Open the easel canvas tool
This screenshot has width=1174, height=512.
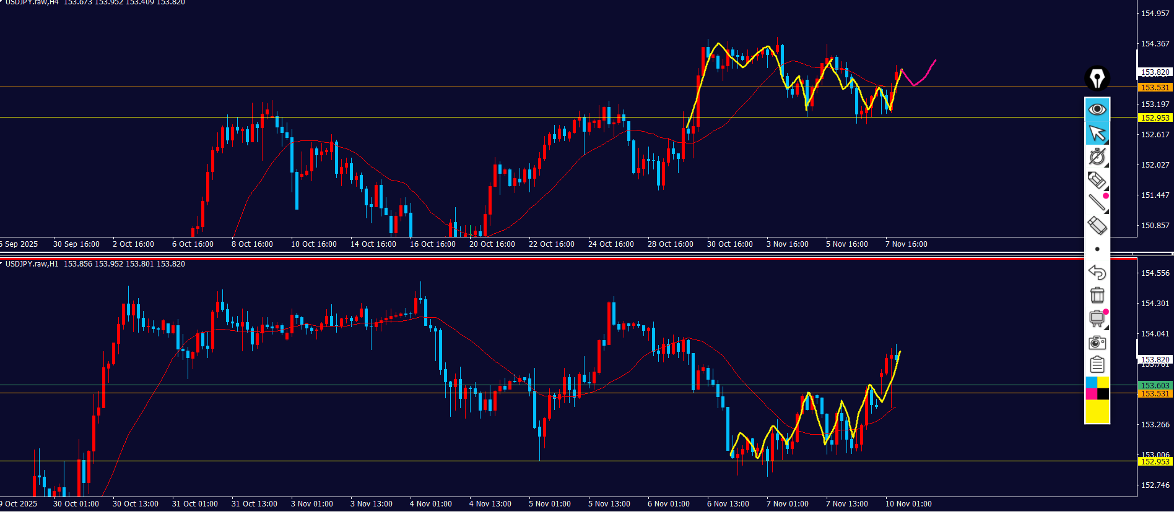coord(1097,318)
